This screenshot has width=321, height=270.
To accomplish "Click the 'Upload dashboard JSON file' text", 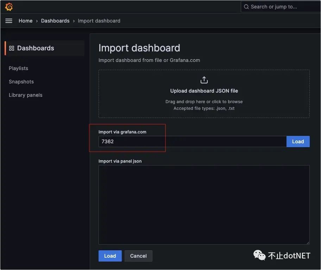I will pos(204,91).
